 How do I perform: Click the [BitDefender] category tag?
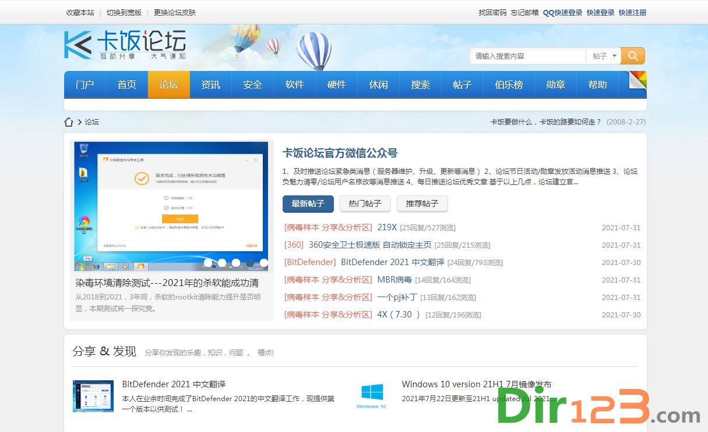coord(310,262)
